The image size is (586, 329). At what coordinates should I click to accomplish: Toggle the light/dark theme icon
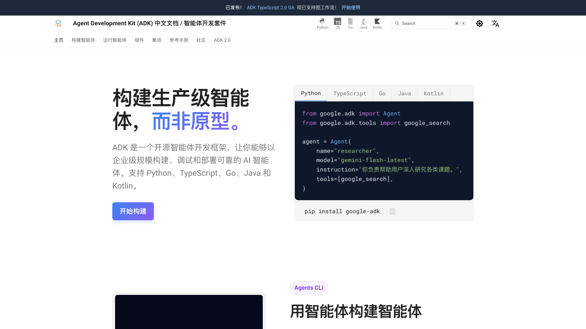(479, 23)
